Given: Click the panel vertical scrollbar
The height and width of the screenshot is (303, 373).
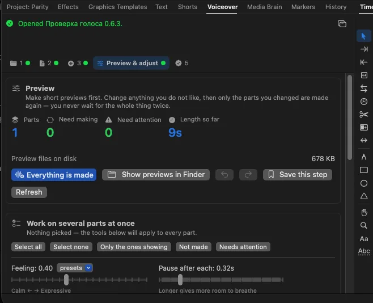Looking at the screenshot, I should (349, 117).
